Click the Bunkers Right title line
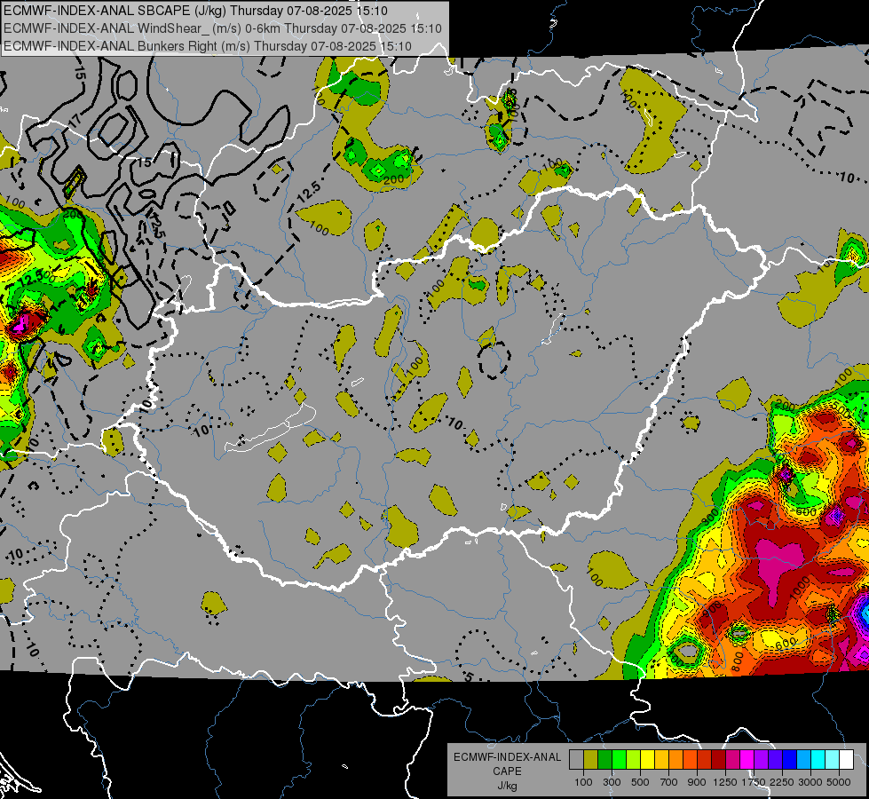 (208, 46)
